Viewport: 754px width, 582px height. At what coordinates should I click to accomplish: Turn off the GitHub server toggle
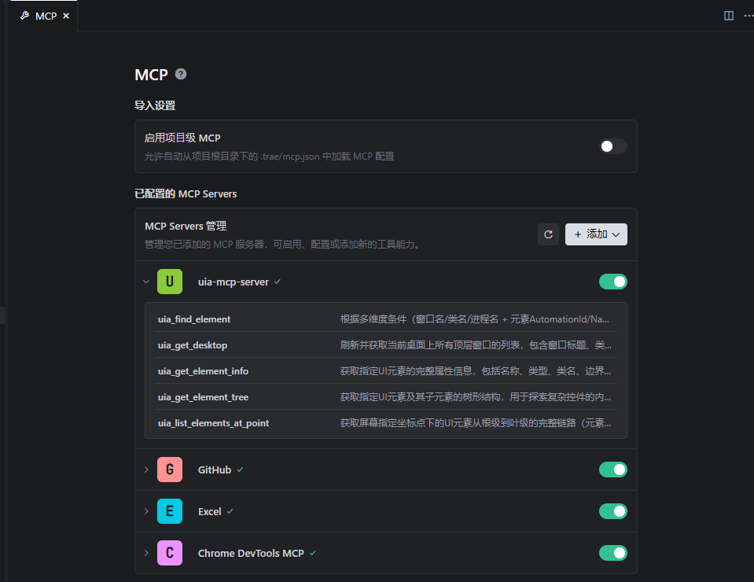point(613,470)
